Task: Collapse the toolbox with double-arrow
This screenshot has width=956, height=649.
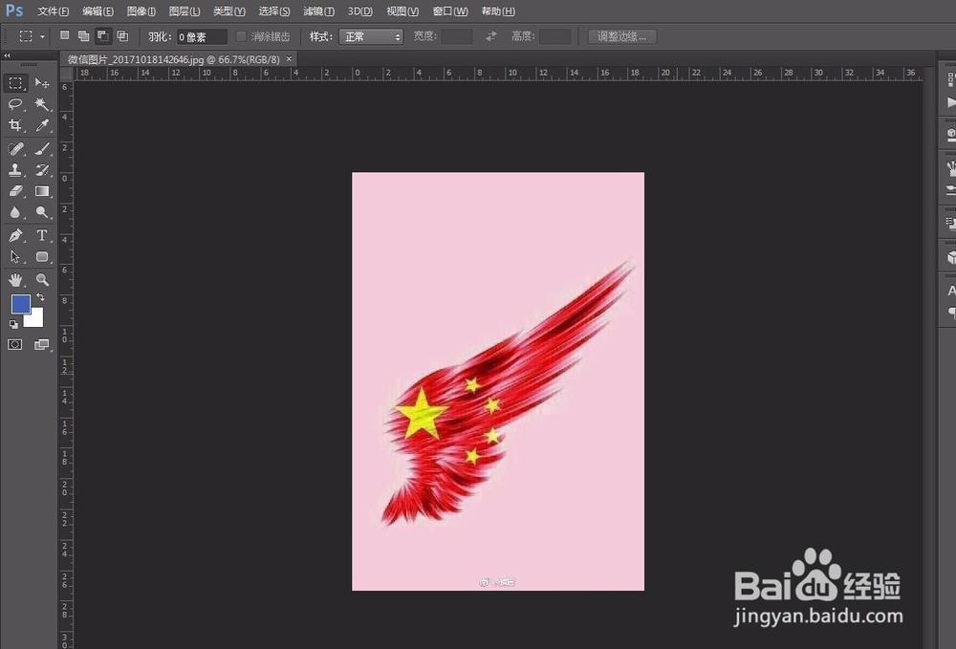Action: coord(7,55)
